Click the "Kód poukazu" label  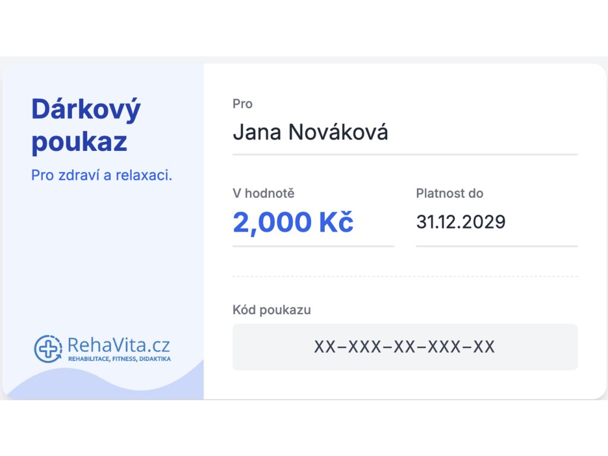point(271,309)
